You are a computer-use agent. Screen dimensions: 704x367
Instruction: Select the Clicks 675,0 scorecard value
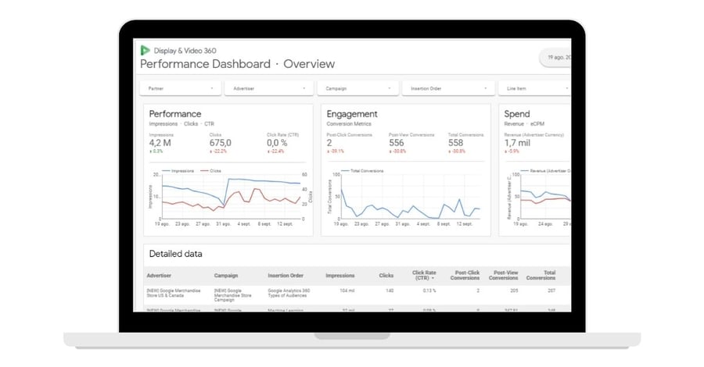click(220, 143)
